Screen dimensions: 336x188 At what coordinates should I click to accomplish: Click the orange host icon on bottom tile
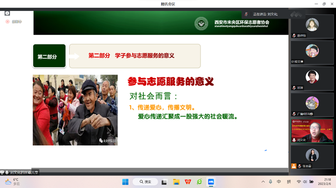pyautogui.click(x=294, y=166)
